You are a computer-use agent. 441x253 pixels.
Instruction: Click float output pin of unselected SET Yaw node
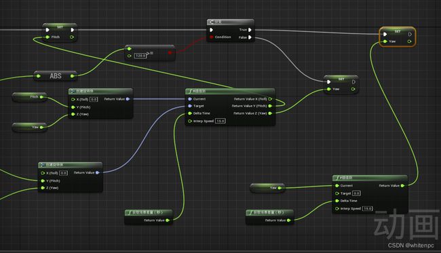[353, 89]
